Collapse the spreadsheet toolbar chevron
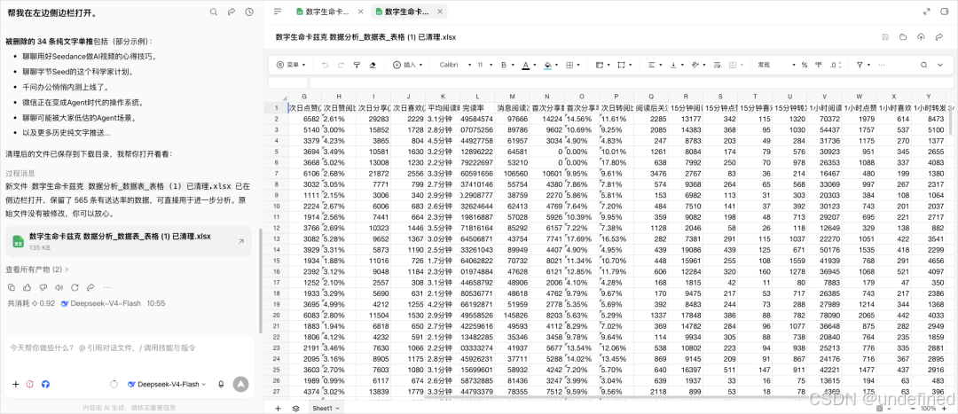Viewport: 958px width, 414px height. point(941,65)
